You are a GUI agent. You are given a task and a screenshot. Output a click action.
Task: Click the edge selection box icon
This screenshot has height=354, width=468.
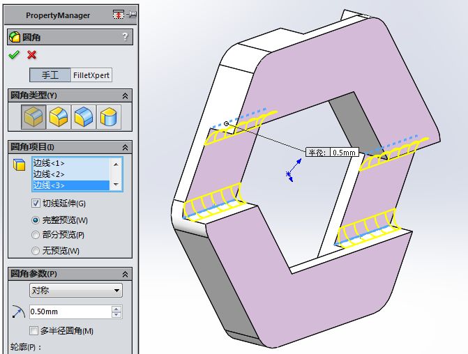click(x=19, y=164)
